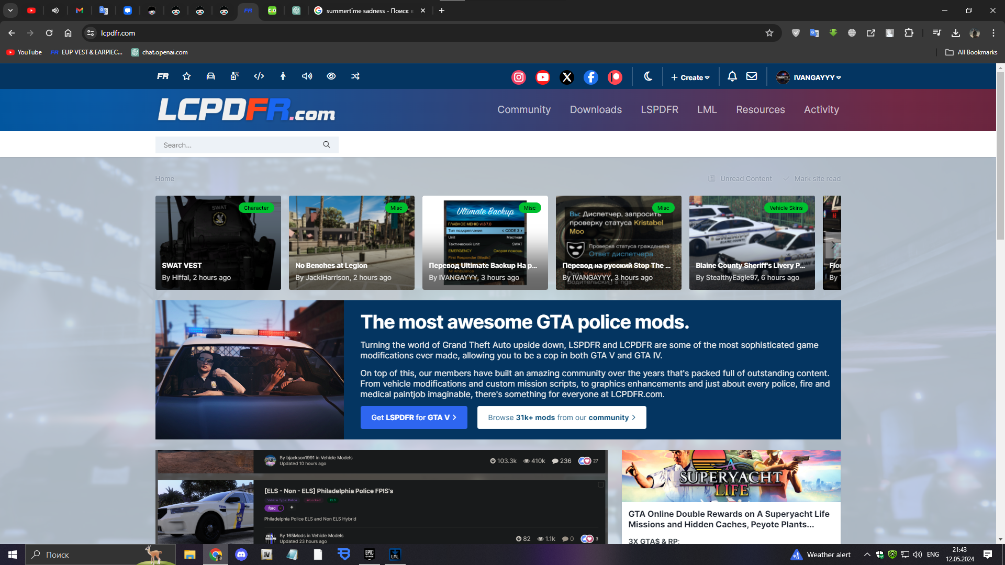This screenshot has width=1005, height=565.
Task: Click the FR home icon in top bar
Action: pyautogui.click(x=163, y=76)
